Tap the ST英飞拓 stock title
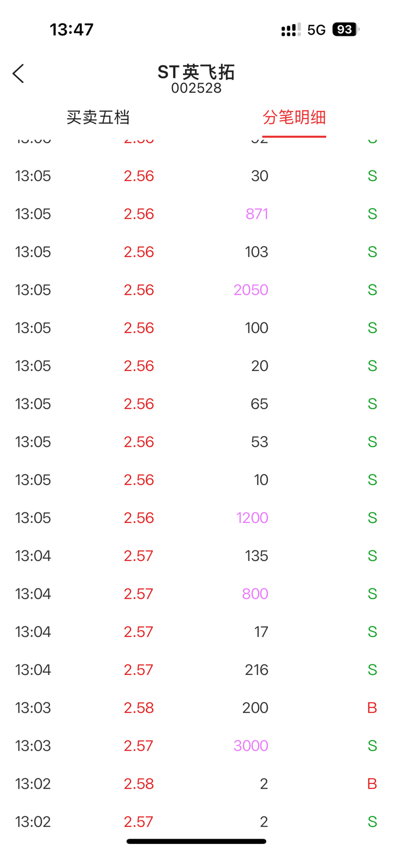Screen dimensions: 393x852 click(x=196, y=72)
